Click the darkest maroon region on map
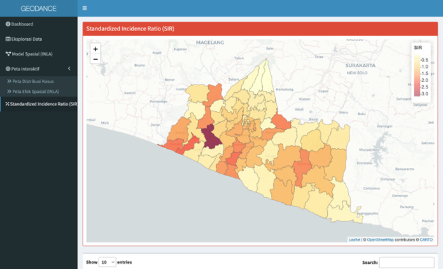 (209, 136)
